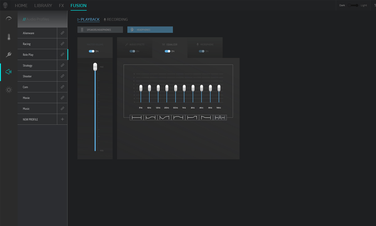The height and width of the screenshot is (226, 376).
Task: Select the Com audio profile
Action: tap(37, 87)
